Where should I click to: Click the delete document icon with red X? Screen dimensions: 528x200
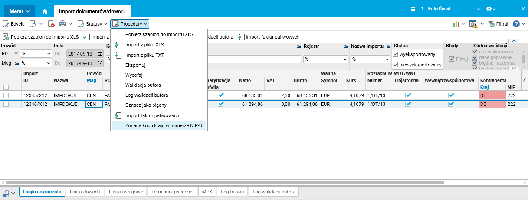point(51,24)
